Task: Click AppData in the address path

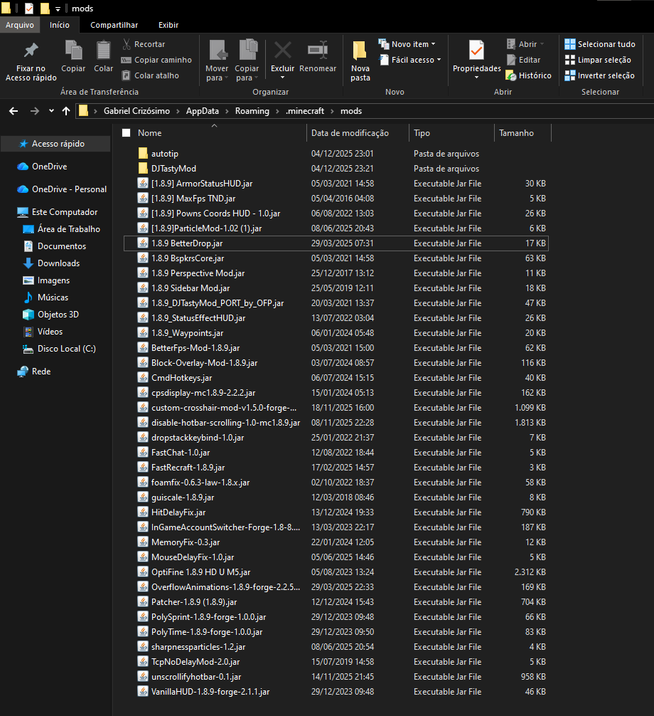Action: click(203, 111)
